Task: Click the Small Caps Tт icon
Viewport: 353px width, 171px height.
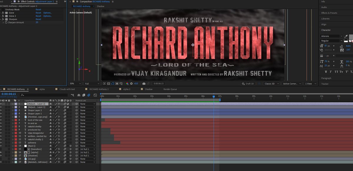Action: click(x=341, y=72)
